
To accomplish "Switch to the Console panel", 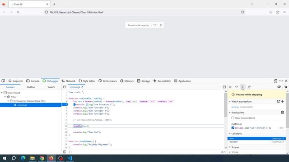I will point(33,81).
